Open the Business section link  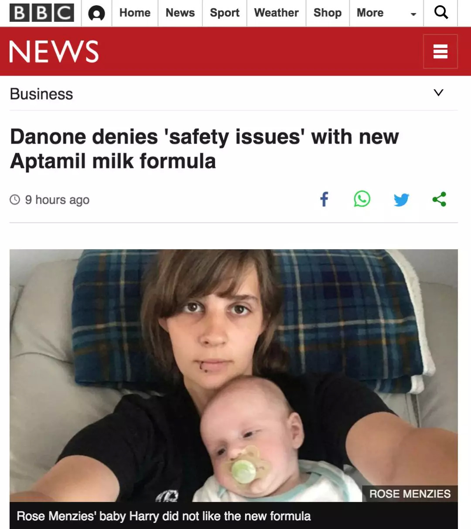point(41,94)
